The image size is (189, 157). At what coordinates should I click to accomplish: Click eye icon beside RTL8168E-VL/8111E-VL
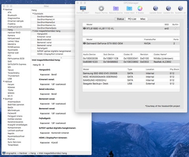84,28
